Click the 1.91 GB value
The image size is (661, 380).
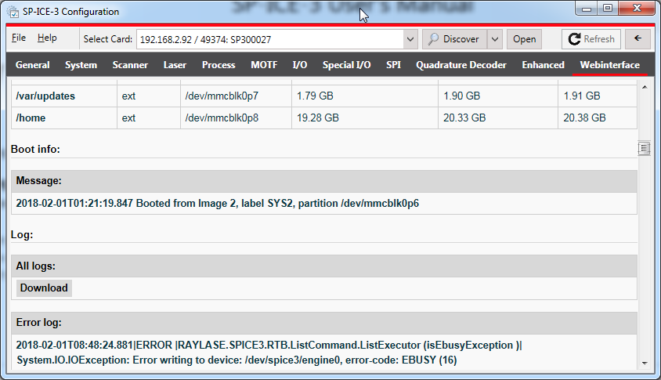[582, 96]
